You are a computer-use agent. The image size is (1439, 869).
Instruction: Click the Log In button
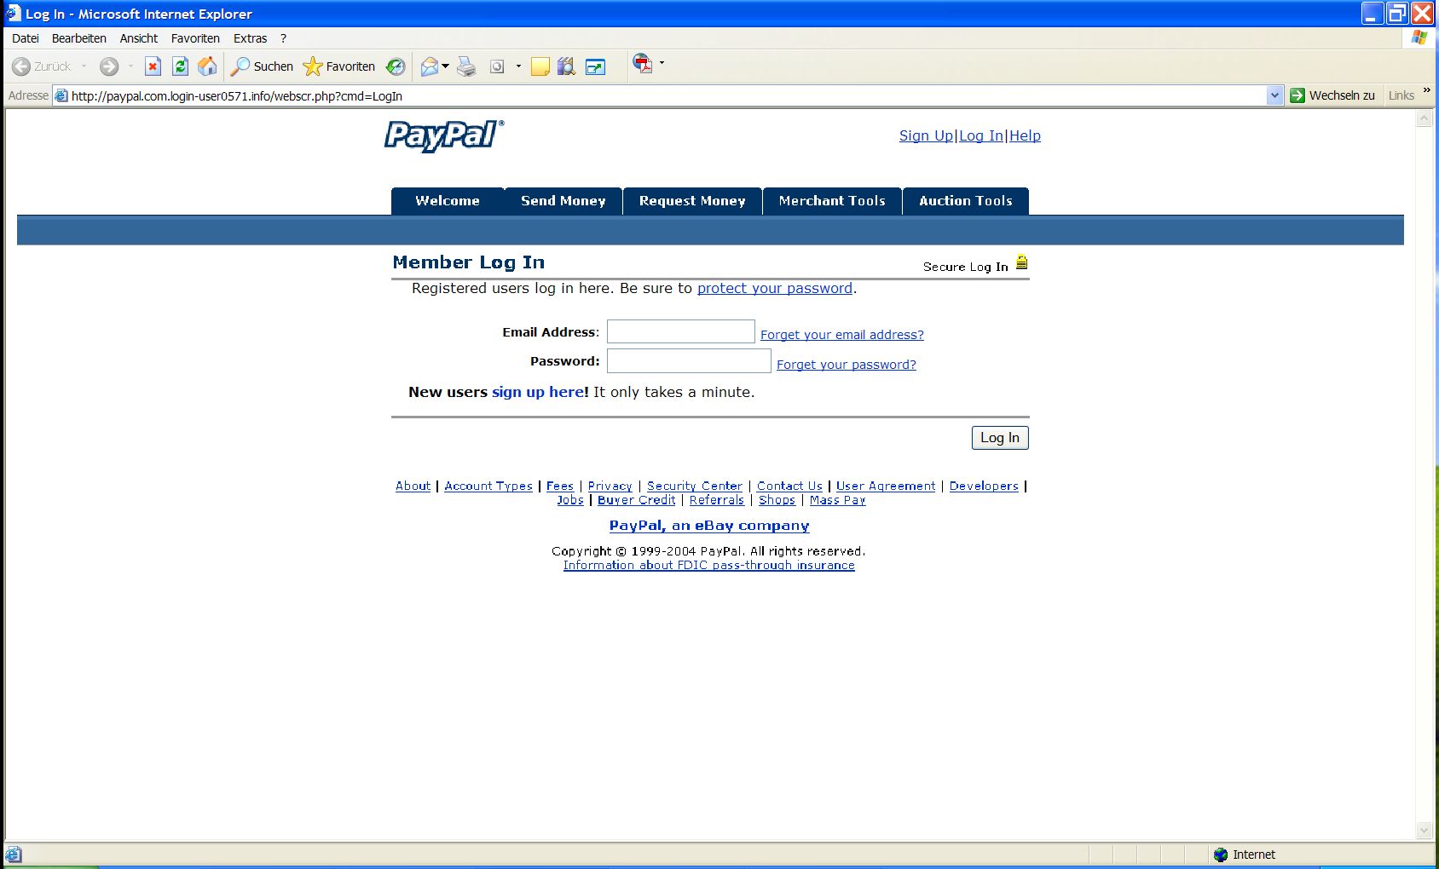tap(1000, 438)
